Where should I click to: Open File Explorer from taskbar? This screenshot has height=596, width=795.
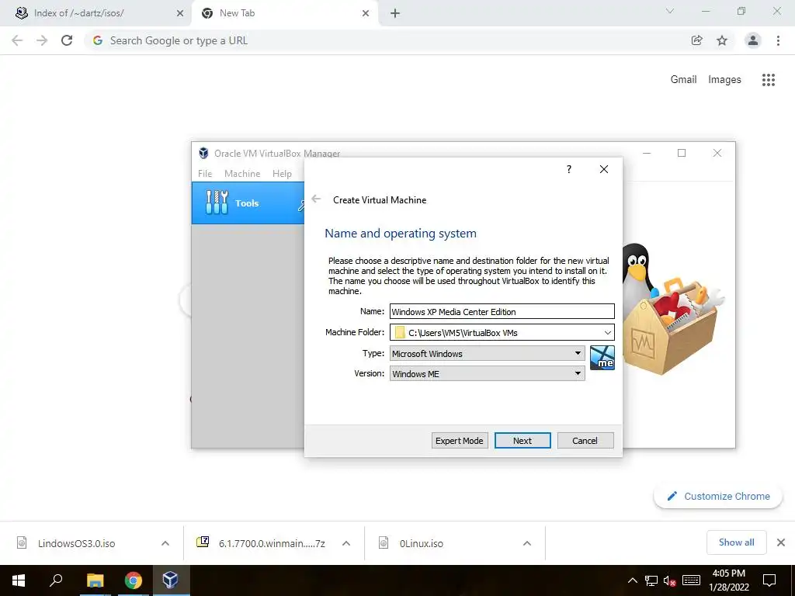95,580
